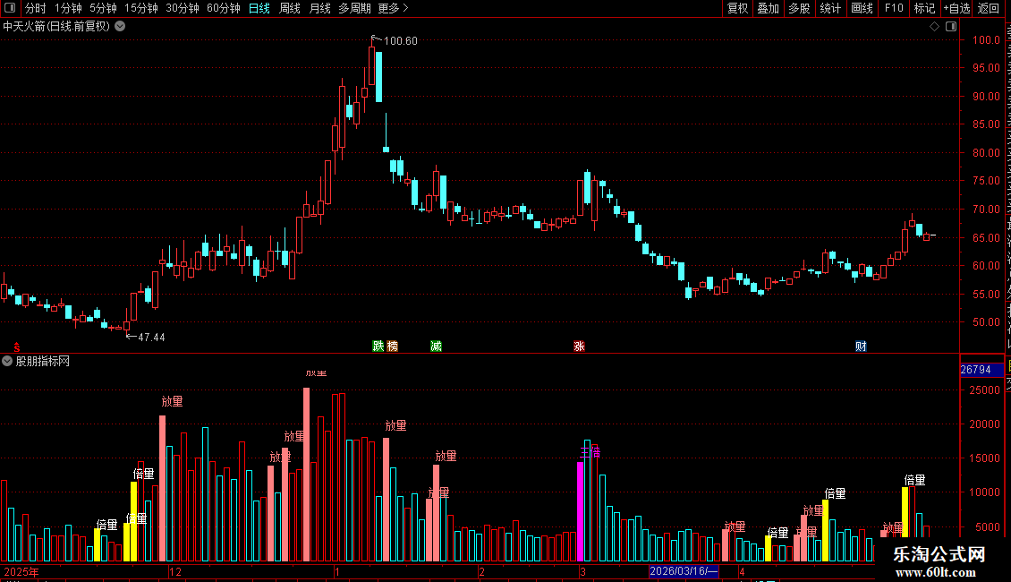
Task: Open the 复权 adjustment button
Action: pyautogui.click(x=737, y=8)
